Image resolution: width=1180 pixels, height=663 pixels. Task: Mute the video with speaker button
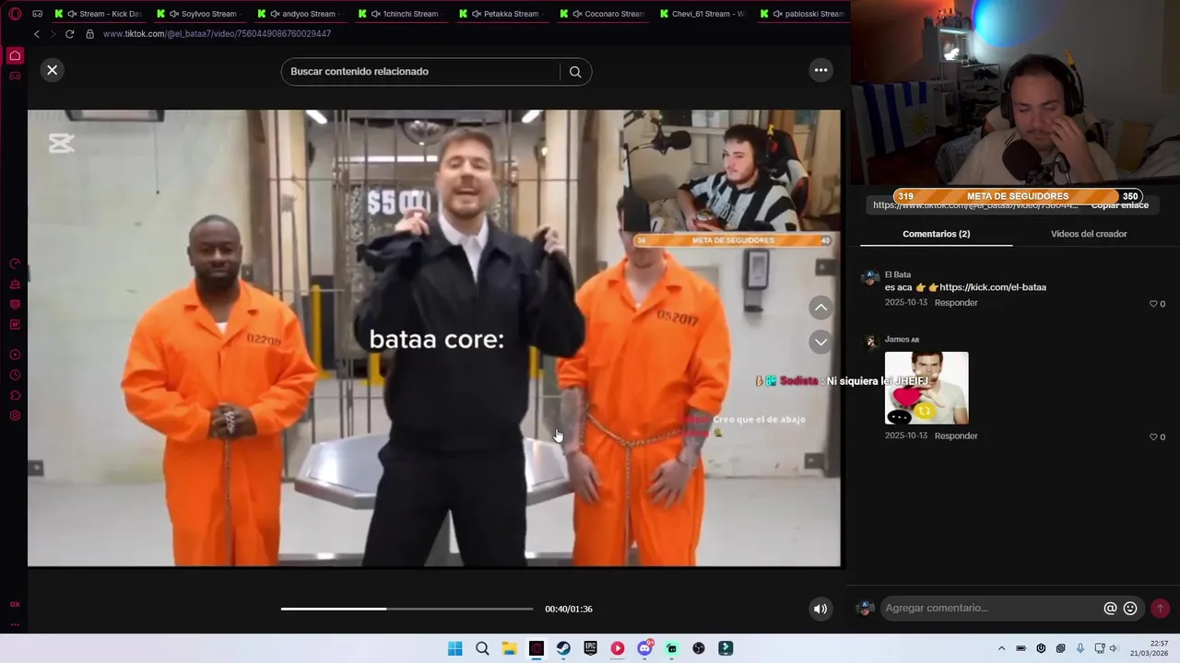(820, 609)
